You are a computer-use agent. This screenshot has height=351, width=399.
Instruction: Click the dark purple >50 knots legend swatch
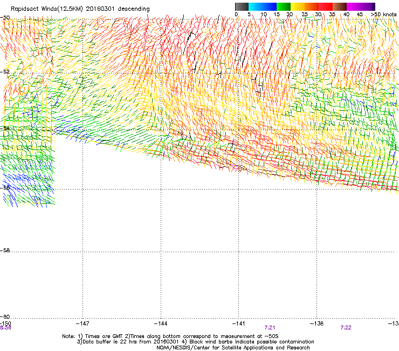374,6
